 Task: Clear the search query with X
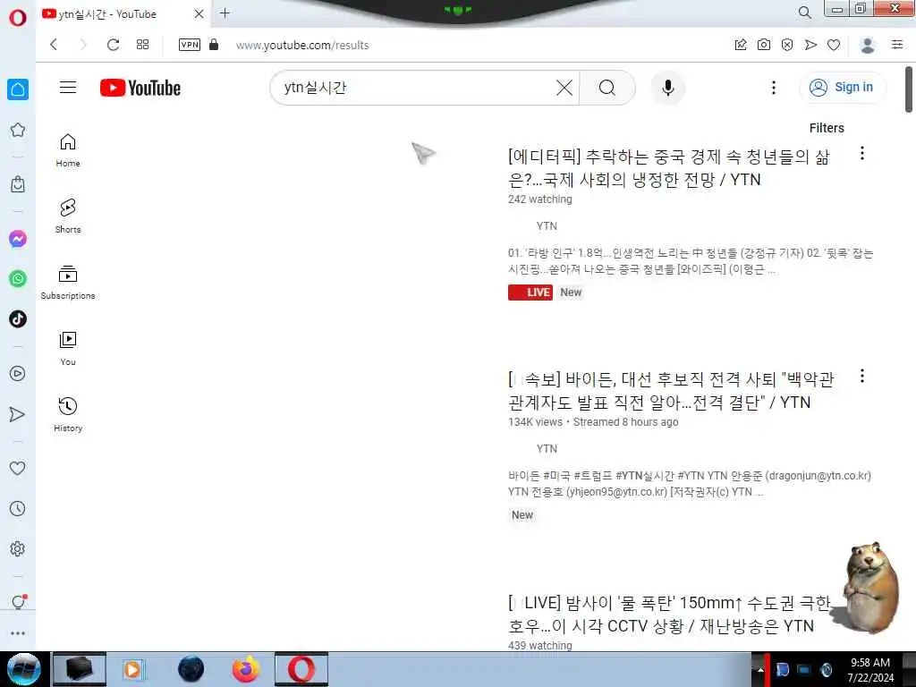[564, 88]
